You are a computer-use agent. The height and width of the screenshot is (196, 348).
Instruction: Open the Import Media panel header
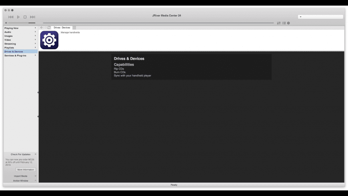(x=20, y=176)
